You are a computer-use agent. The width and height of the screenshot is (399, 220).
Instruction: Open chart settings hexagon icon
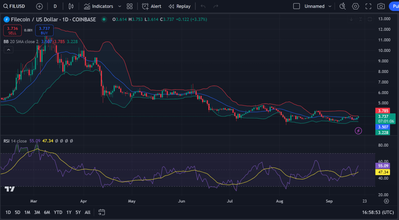(x=356, y=6)
